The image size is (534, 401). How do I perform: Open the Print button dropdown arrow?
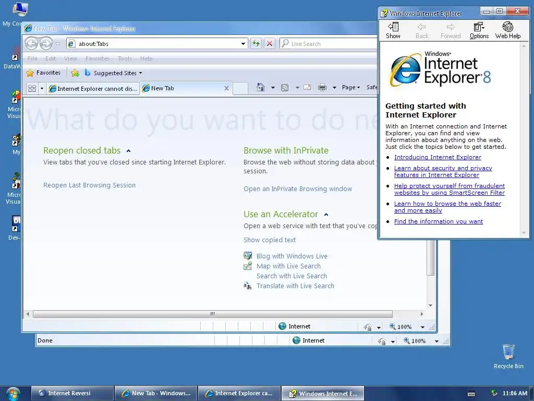click(334, 88)
